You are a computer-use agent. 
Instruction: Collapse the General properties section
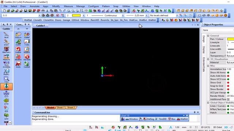click(x=208, y=36)
